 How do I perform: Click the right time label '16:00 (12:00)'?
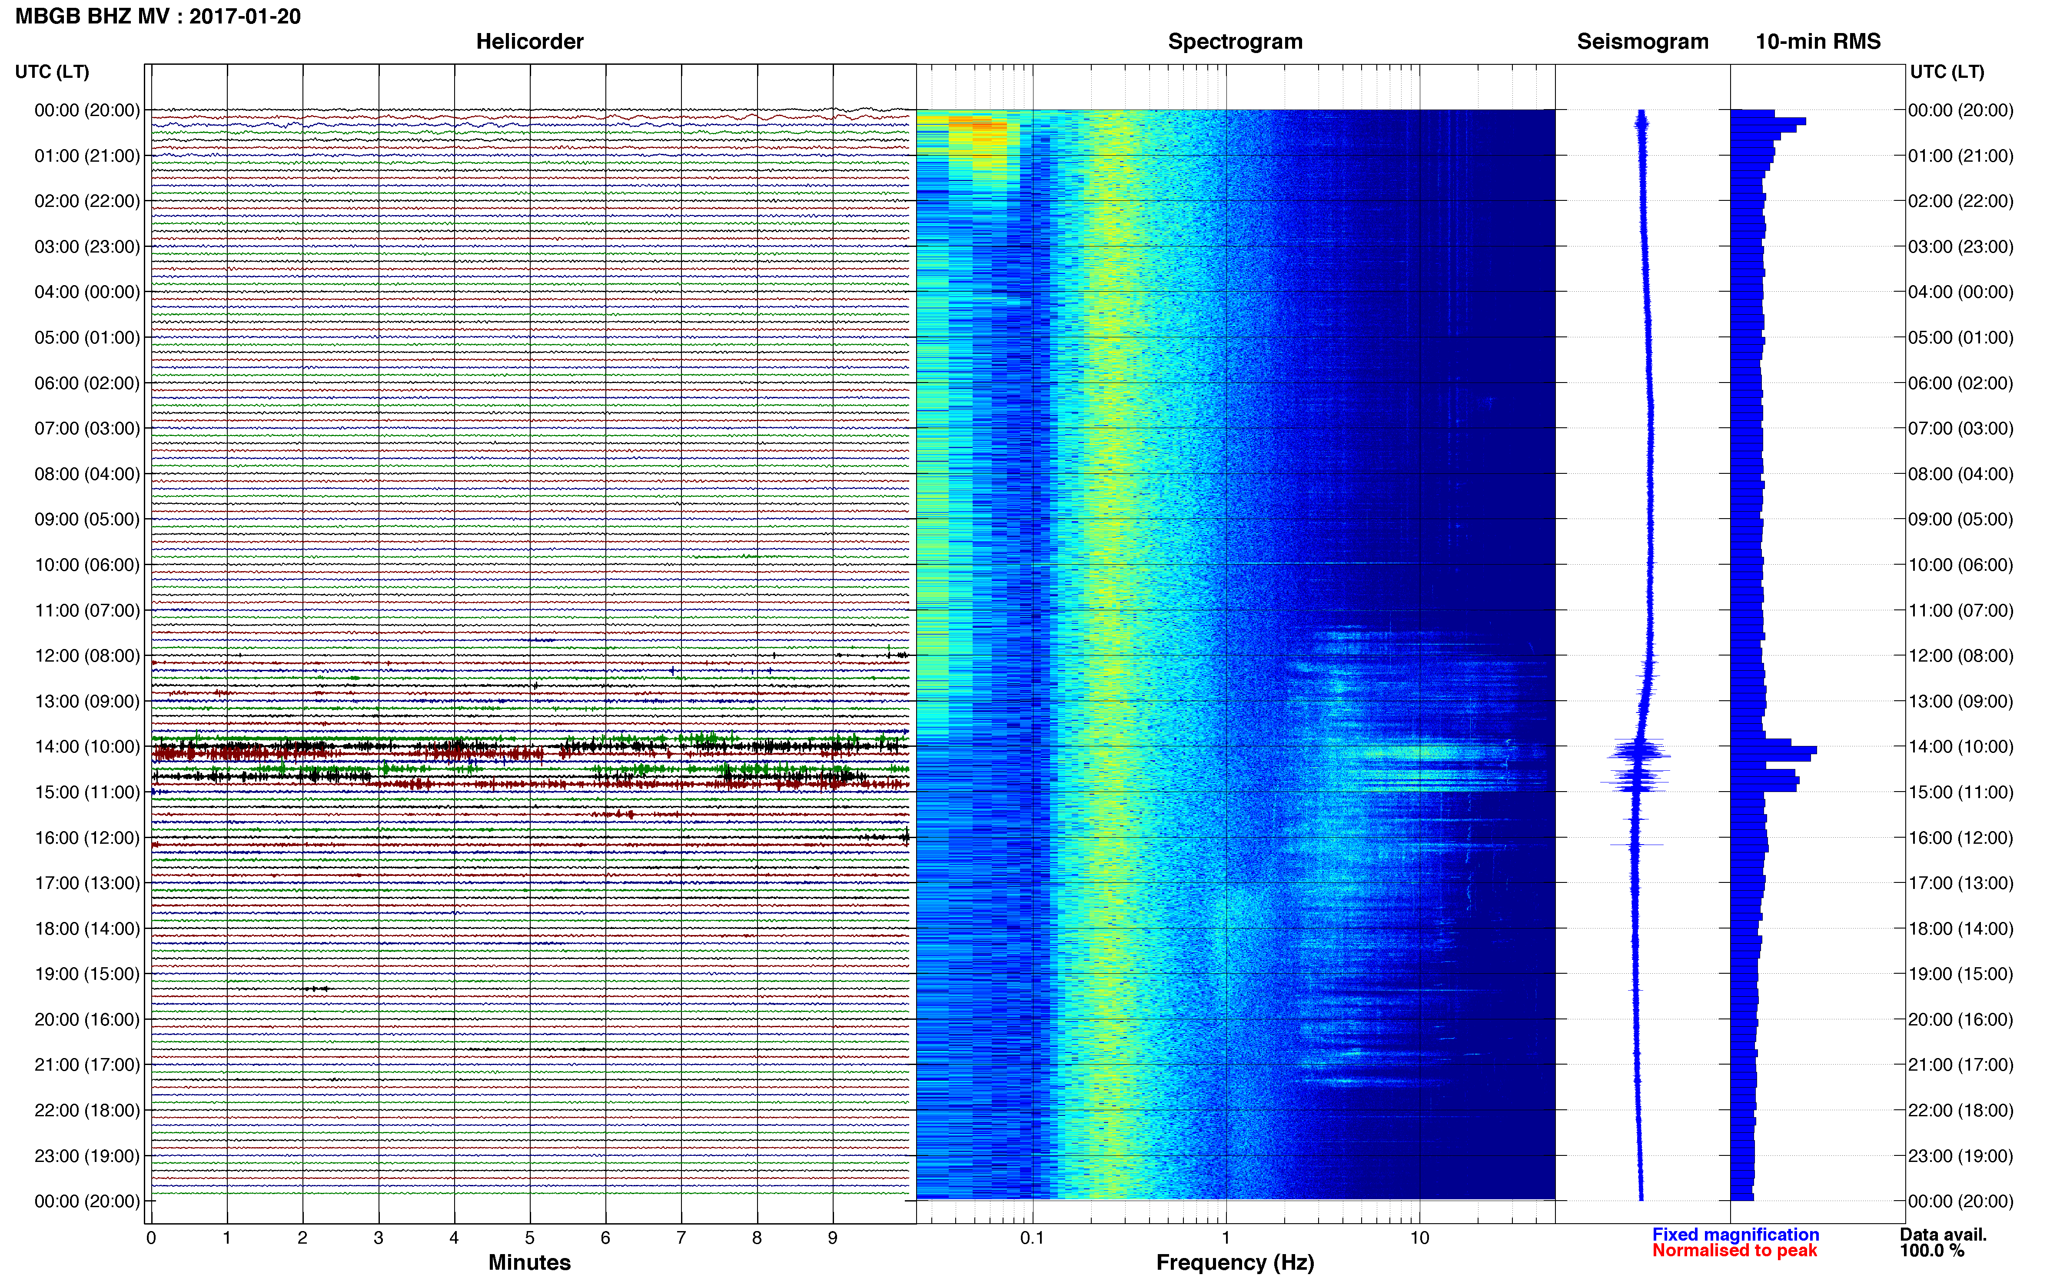coord(1960,837)
